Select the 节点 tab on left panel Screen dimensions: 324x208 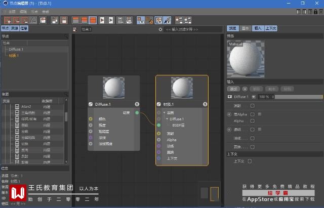click(x=6, y=28)
